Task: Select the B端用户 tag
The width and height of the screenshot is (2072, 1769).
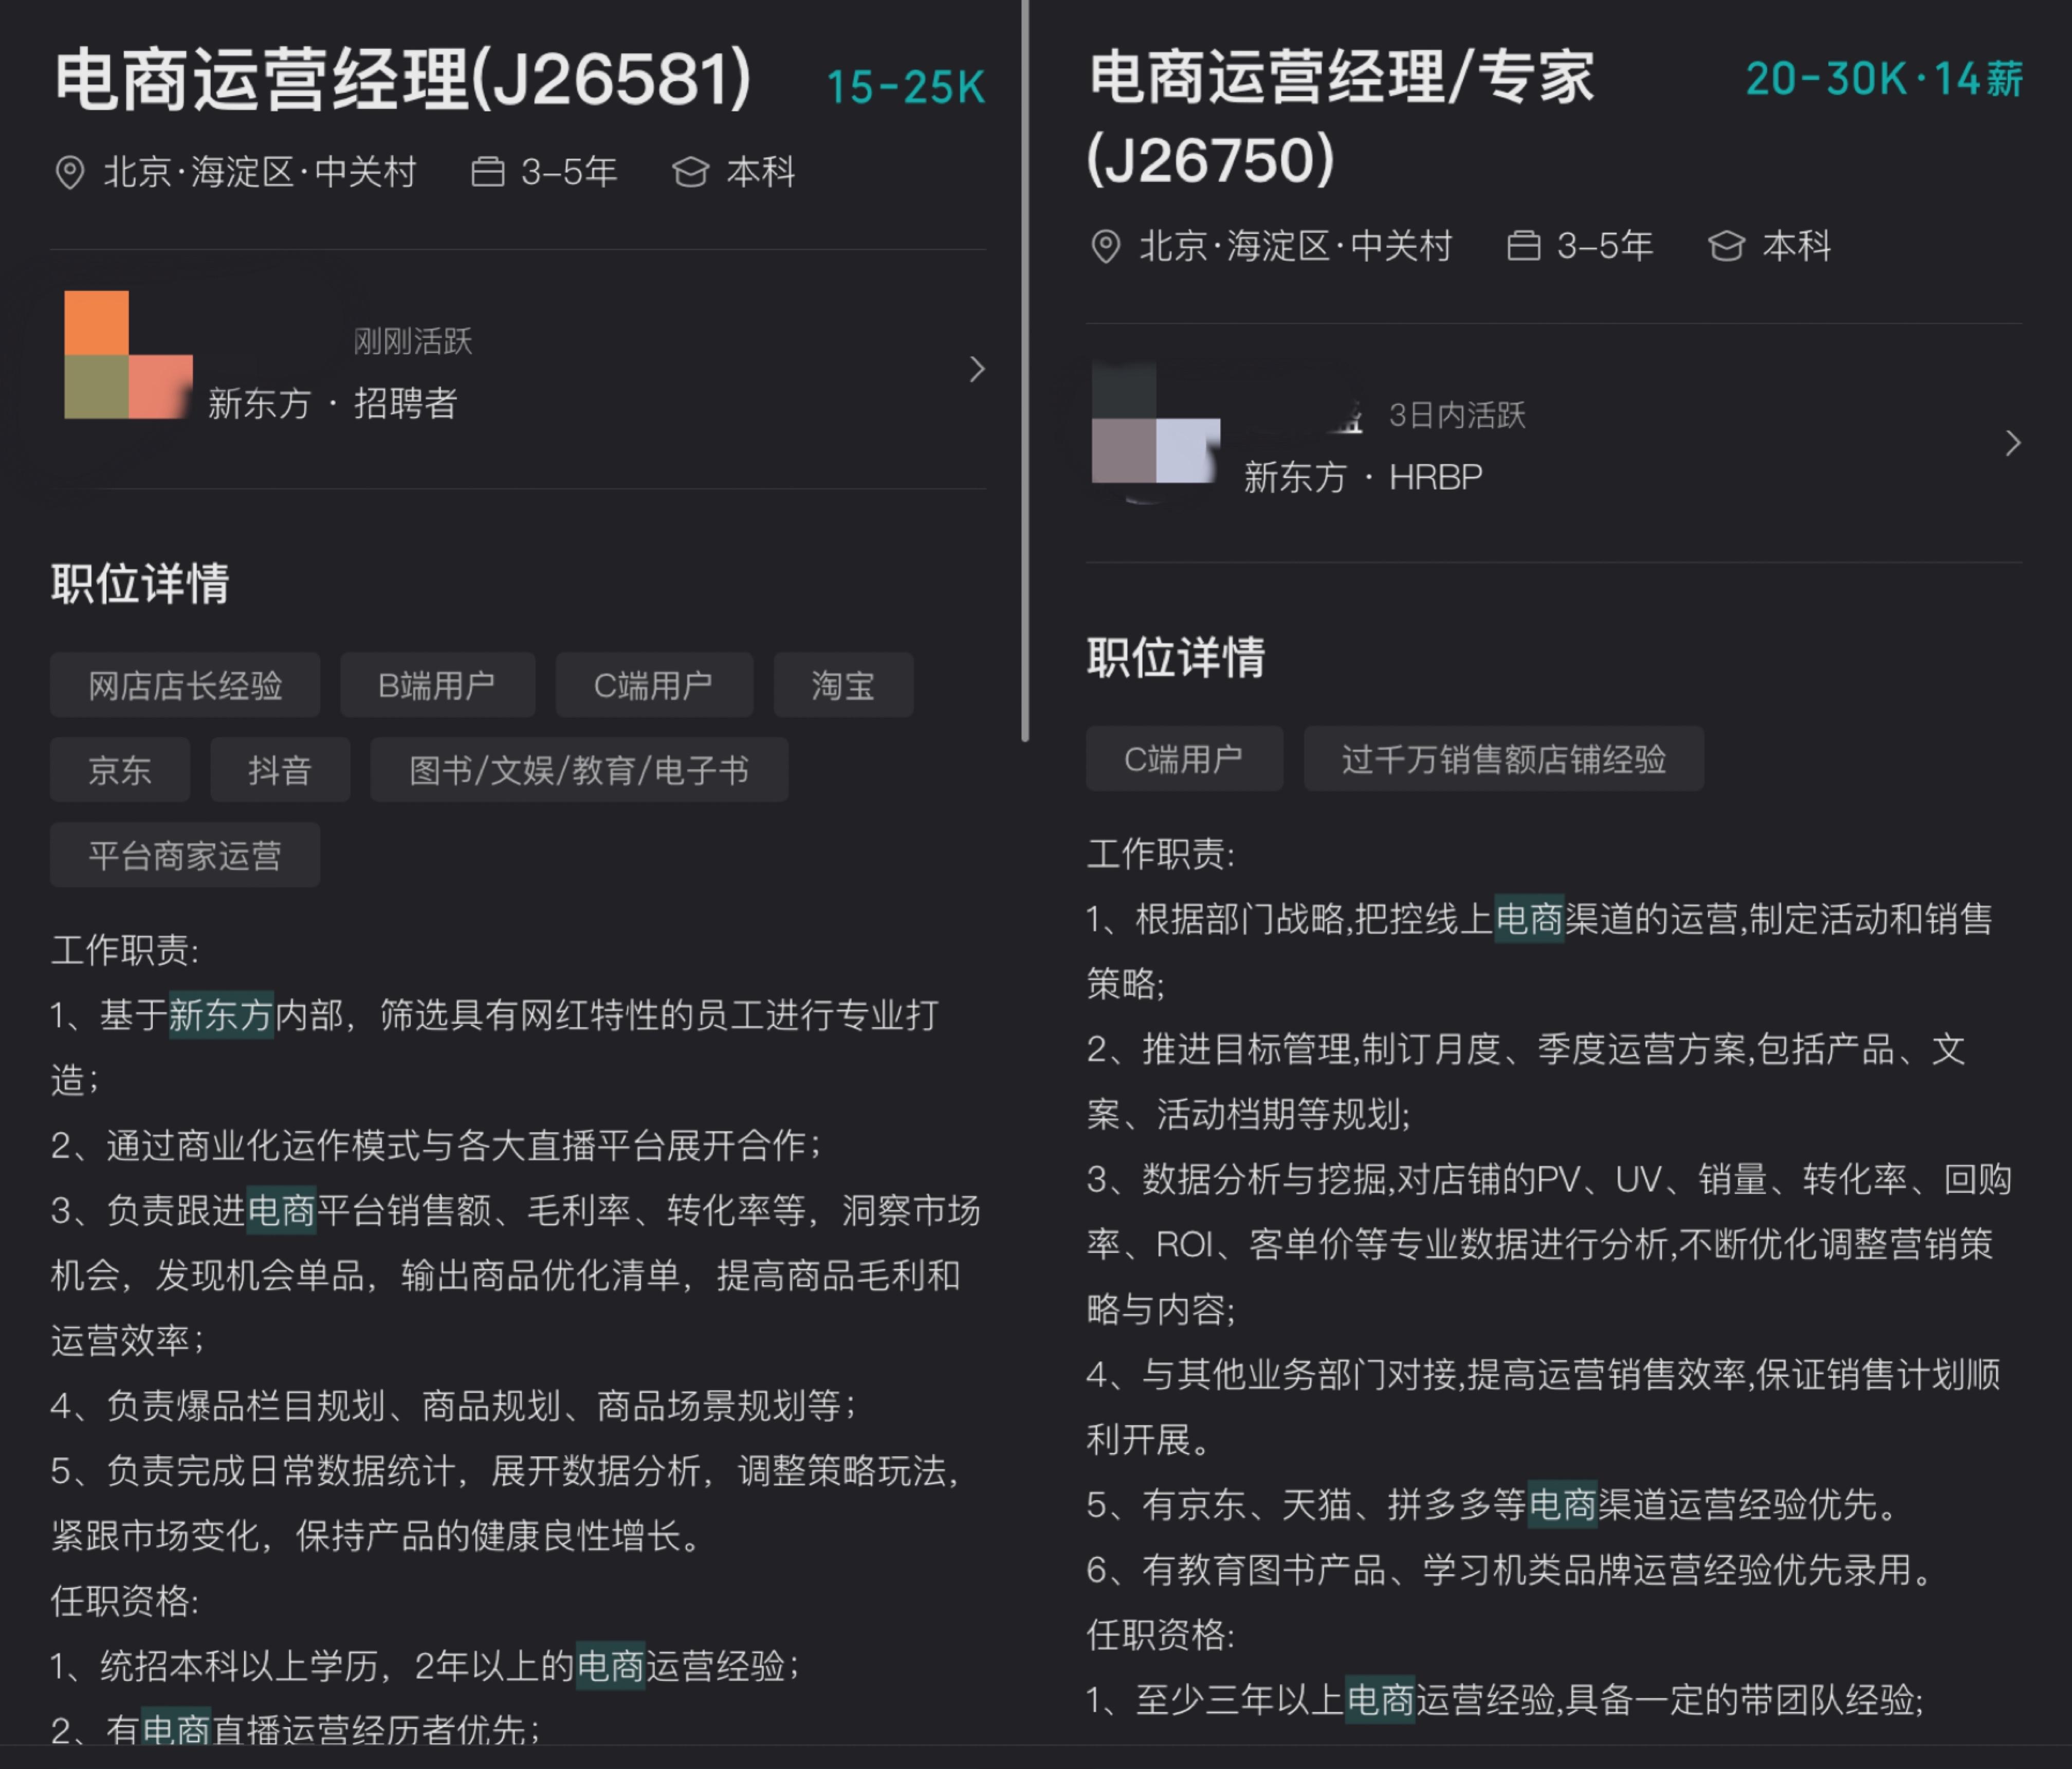Action: tap(437, 686)
